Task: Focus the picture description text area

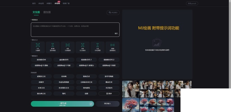Action: 75,30
